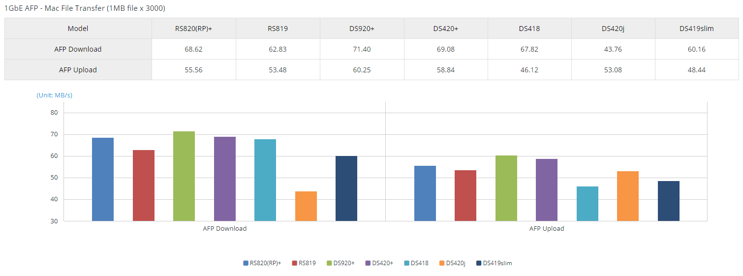Toggle DS420+ series in chart legend

pyautogui.click(x=379, y=263)
